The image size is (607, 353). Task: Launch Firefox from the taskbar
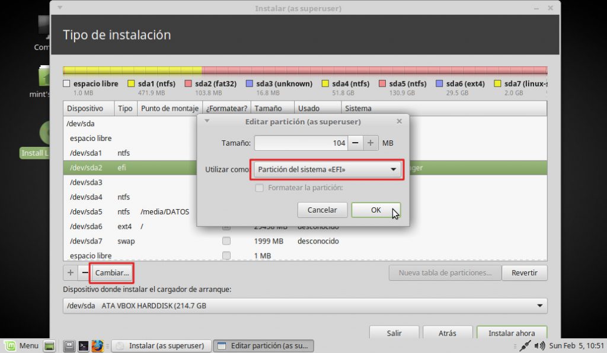[98, 345]
